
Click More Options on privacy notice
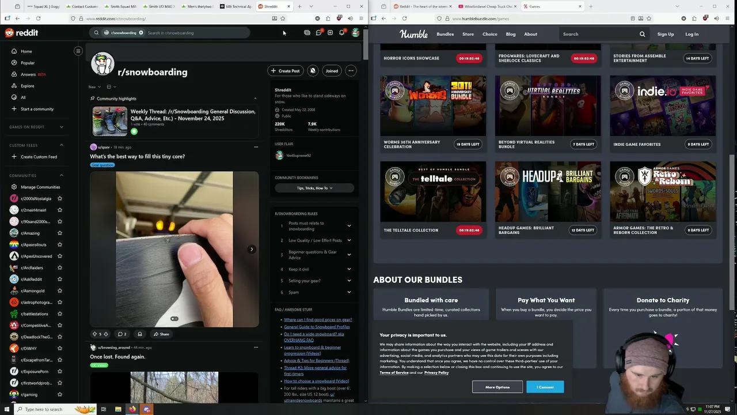[497, 387]
